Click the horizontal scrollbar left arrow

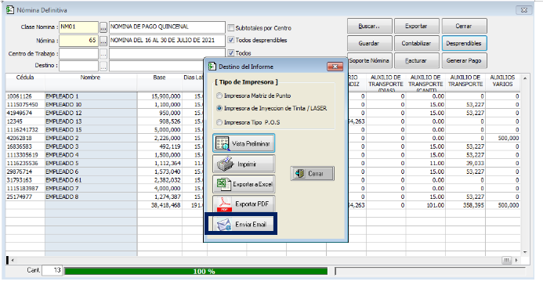point(13,260)
